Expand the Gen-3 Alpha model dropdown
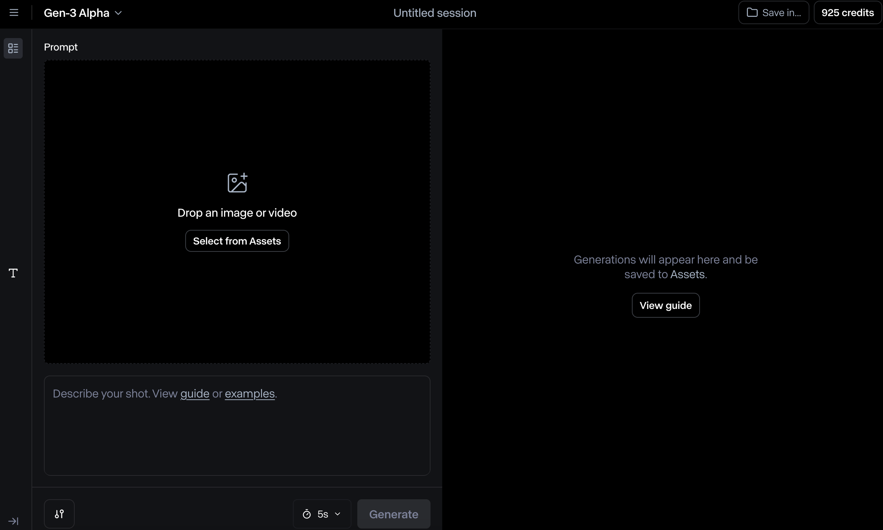The image size is (883, 530). click(77, 13)
